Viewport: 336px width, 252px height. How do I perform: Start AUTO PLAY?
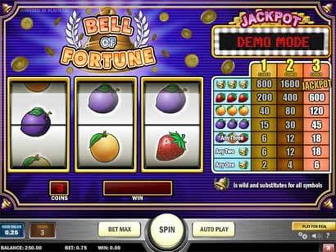[213, 229]
